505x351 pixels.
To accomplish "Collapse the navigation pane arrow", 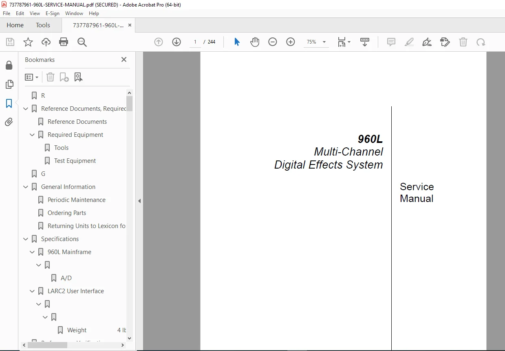I will click(139, 201).
